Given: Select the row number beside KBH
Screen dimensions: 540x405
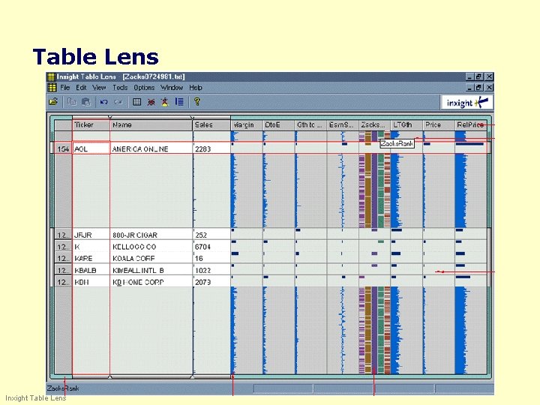Looking at the screenshot, I should (63, 282).
